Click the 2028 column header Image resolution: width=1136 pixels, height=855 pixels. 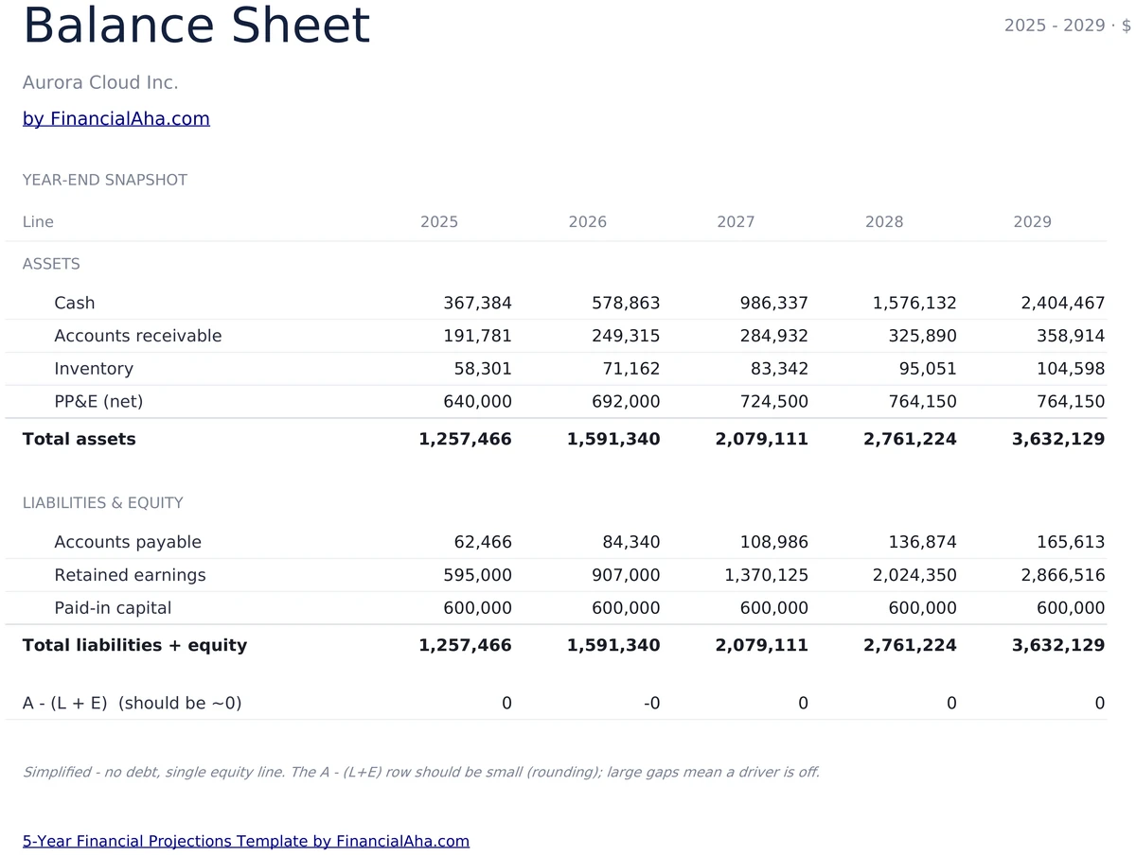pyautogui.click(x=884, y=222)
